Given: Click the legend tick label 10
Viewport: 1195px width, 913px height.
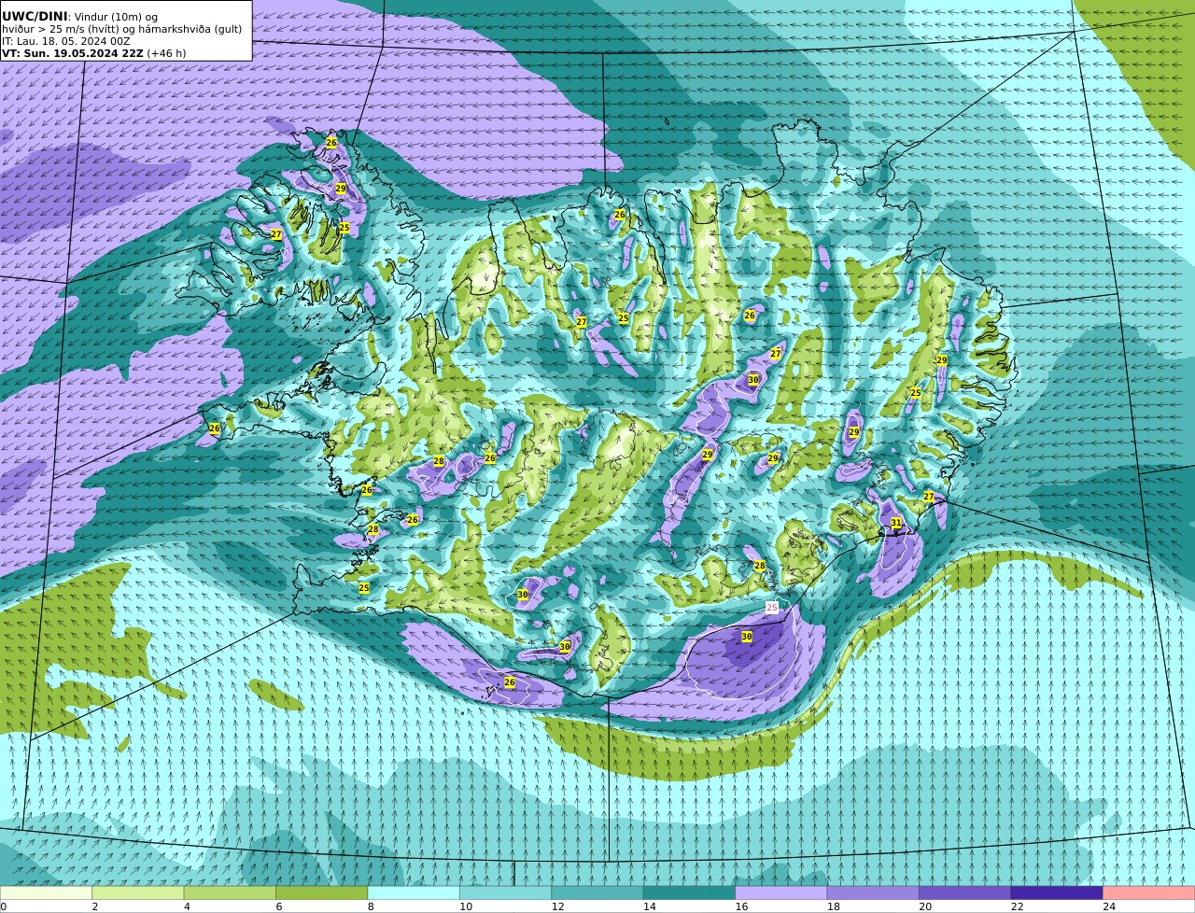Looking at the screenshot, I should pos(465,906).
